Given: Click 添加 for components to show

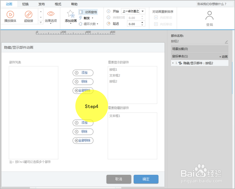Looking at the screenshot, I should (83, 73).
